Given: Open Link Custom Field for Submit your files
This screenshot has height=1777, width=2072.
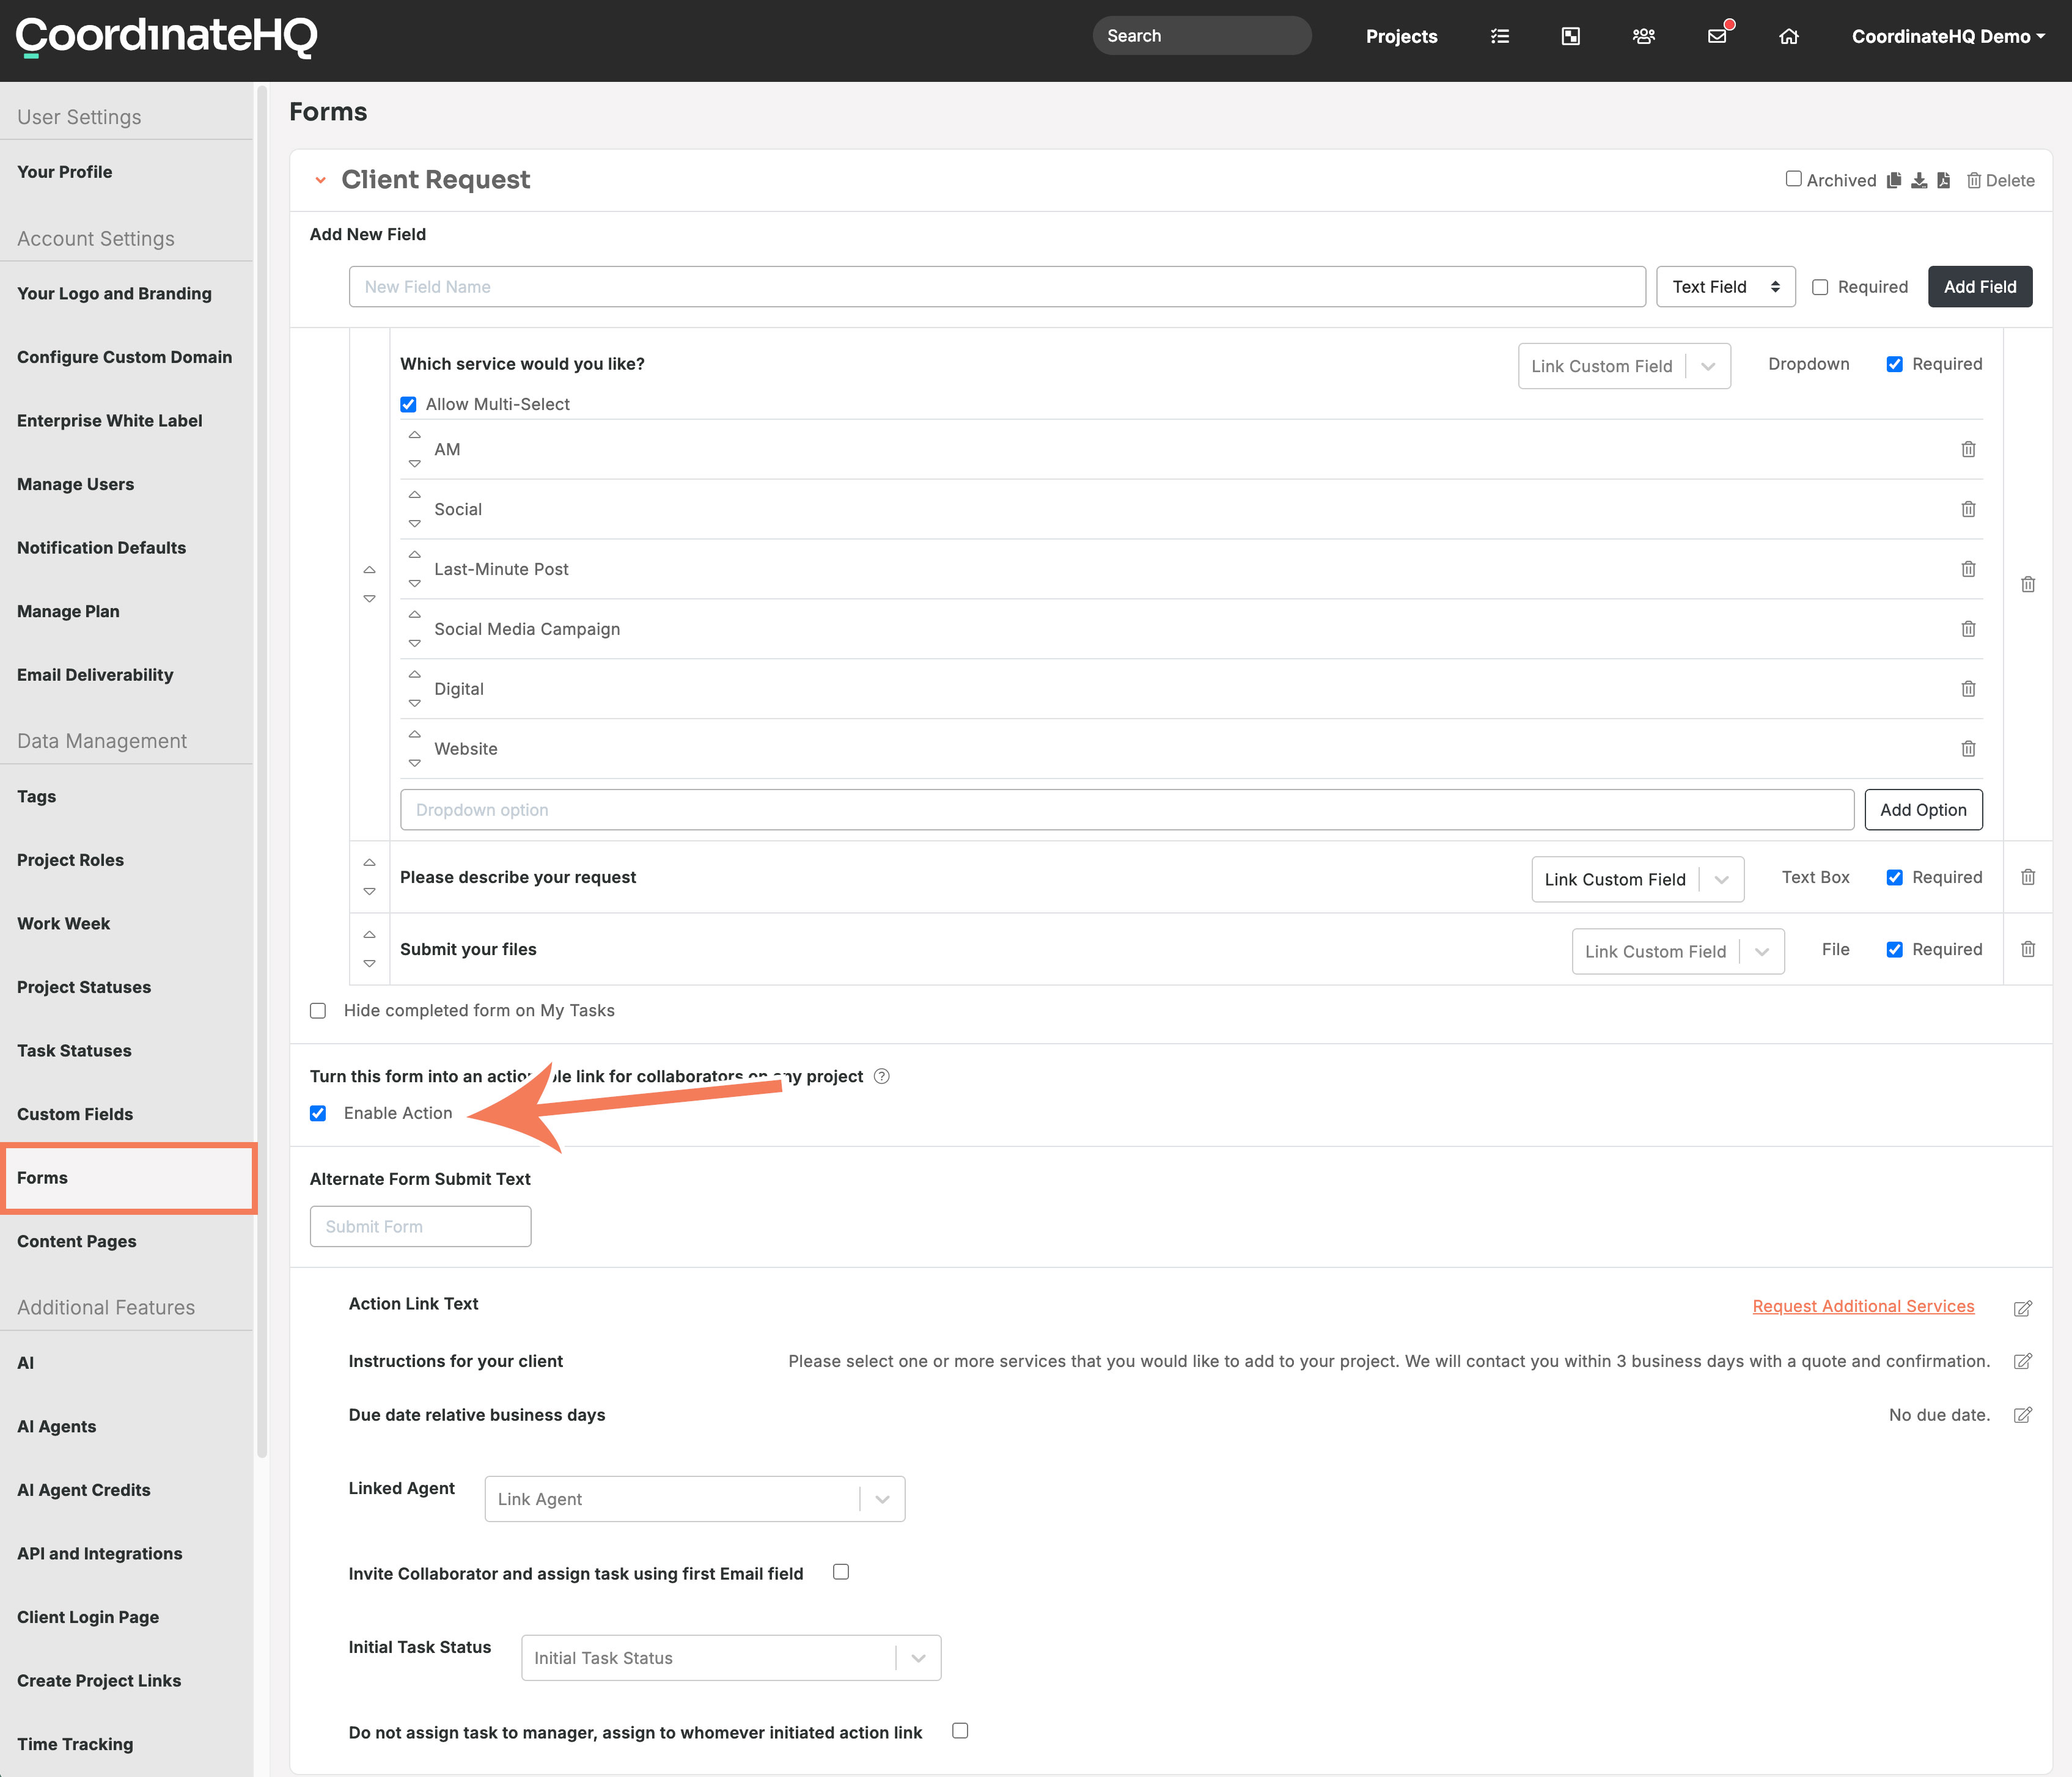Looking at the screenshot, I should pyautogui.click(x=1678, y=951).
